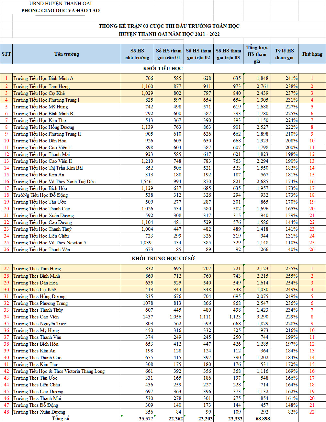The width and height of the screenshot is (326, 422).
Task: Select 'Trường Tiểu Học & Thcs Victoria Thăng Long'
Action: point(59,371)
